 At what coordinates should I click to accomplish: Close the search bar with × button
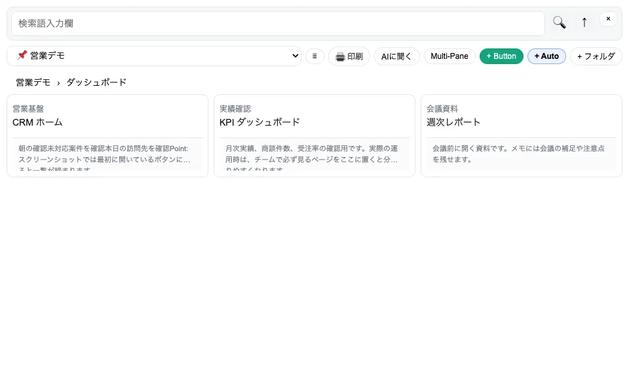tap(608, 19)
